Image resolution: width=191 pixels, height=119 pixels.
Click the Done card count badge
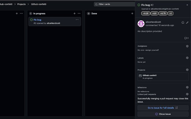[89, 13]
